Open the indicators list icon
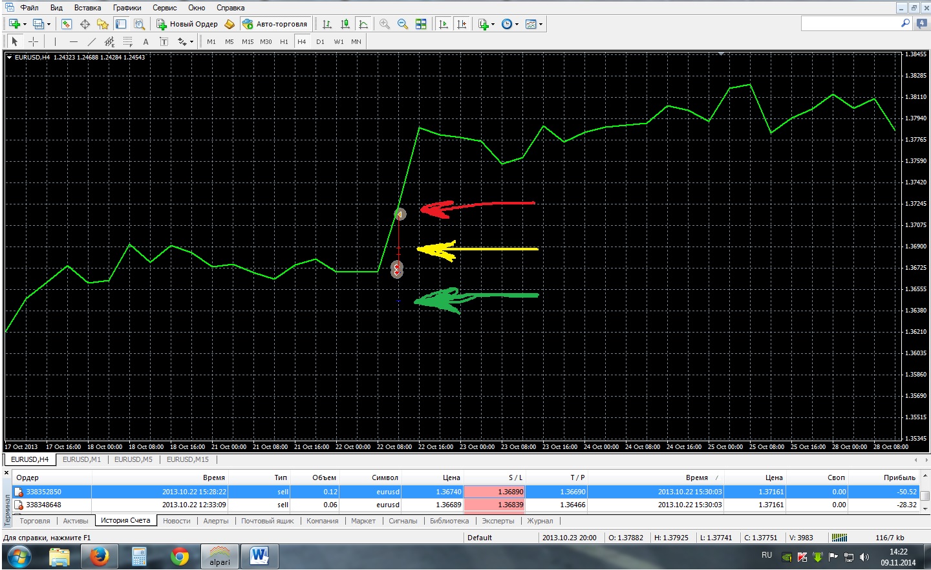The width and height of the screenshot is (931, 570). point(484,24)
